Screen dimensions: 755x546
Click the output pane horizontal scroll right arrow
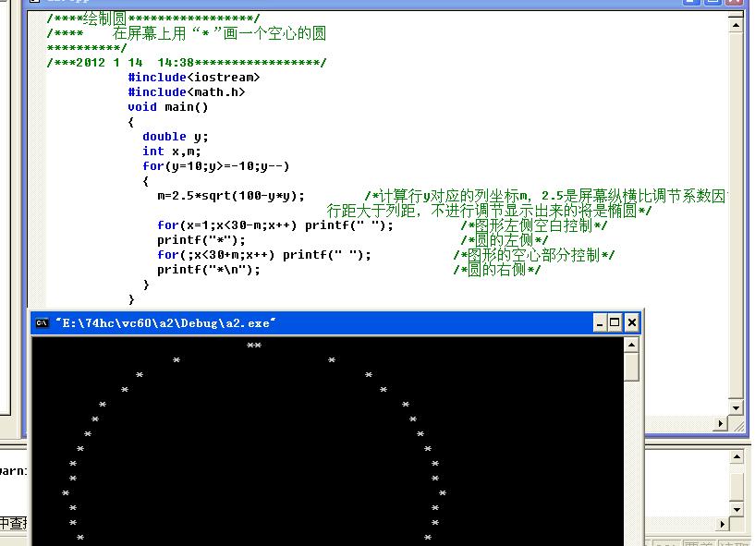(x=723, y=524)
